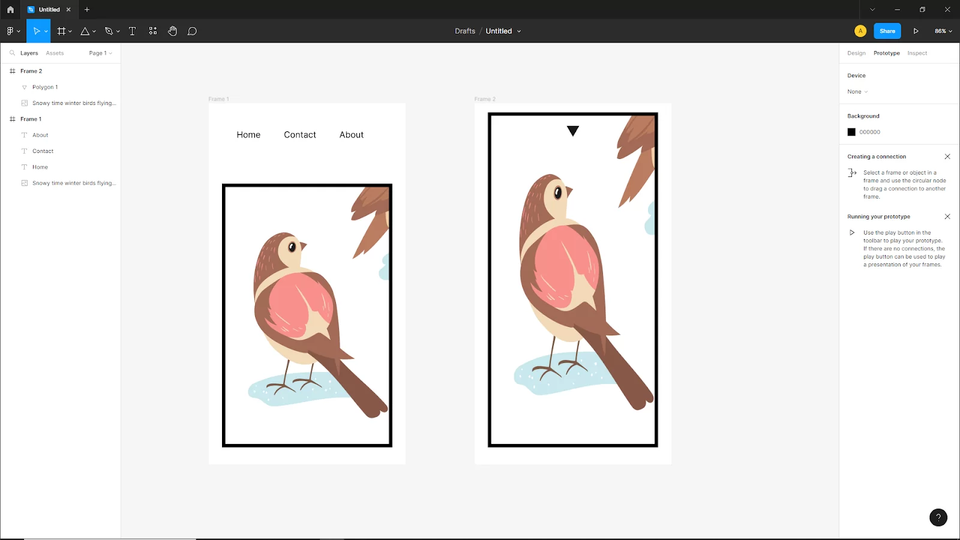Click the bird image in Frame 1

[x=307, y=316]
